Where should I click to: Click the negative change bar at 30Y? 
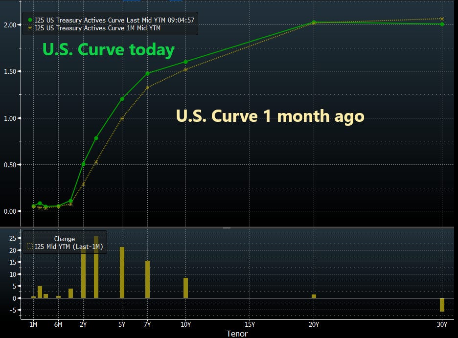click(x=442, y=305)
